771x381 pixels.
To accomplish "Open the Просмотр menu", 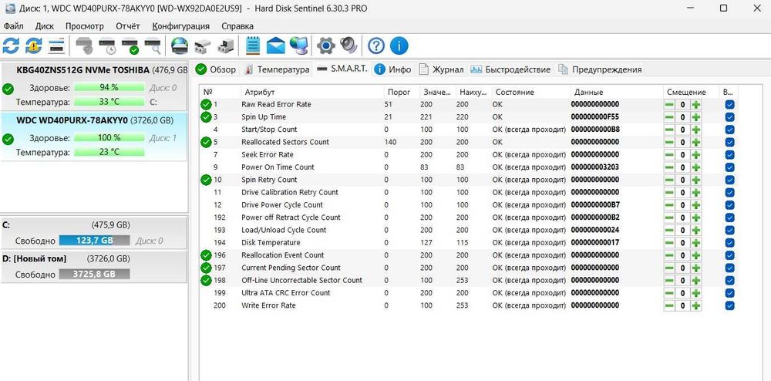I will [x=85, y=26].
